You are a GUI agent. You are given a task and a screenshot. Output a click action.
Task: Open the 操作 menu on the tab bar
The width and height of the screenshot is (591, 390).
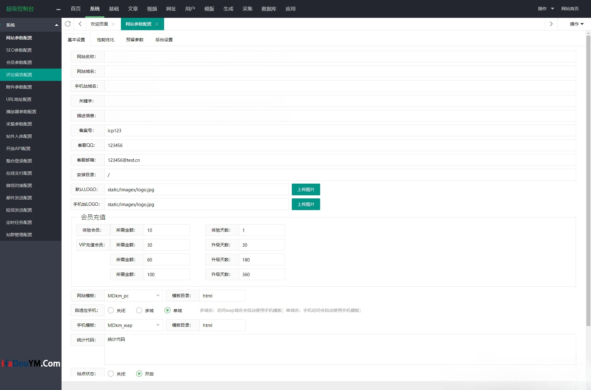tap(575, 24)
